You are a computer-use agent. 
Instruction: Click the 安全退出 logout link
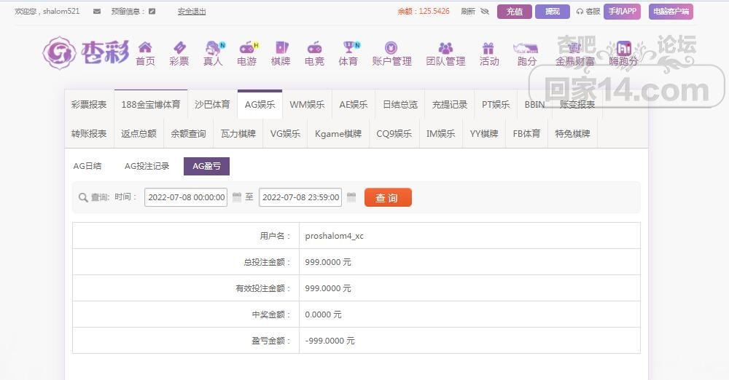[x=192, y=12]
